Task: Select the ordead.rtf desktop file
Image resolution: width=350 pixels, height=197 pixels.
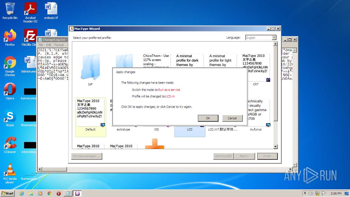Action: pos(51,11)
